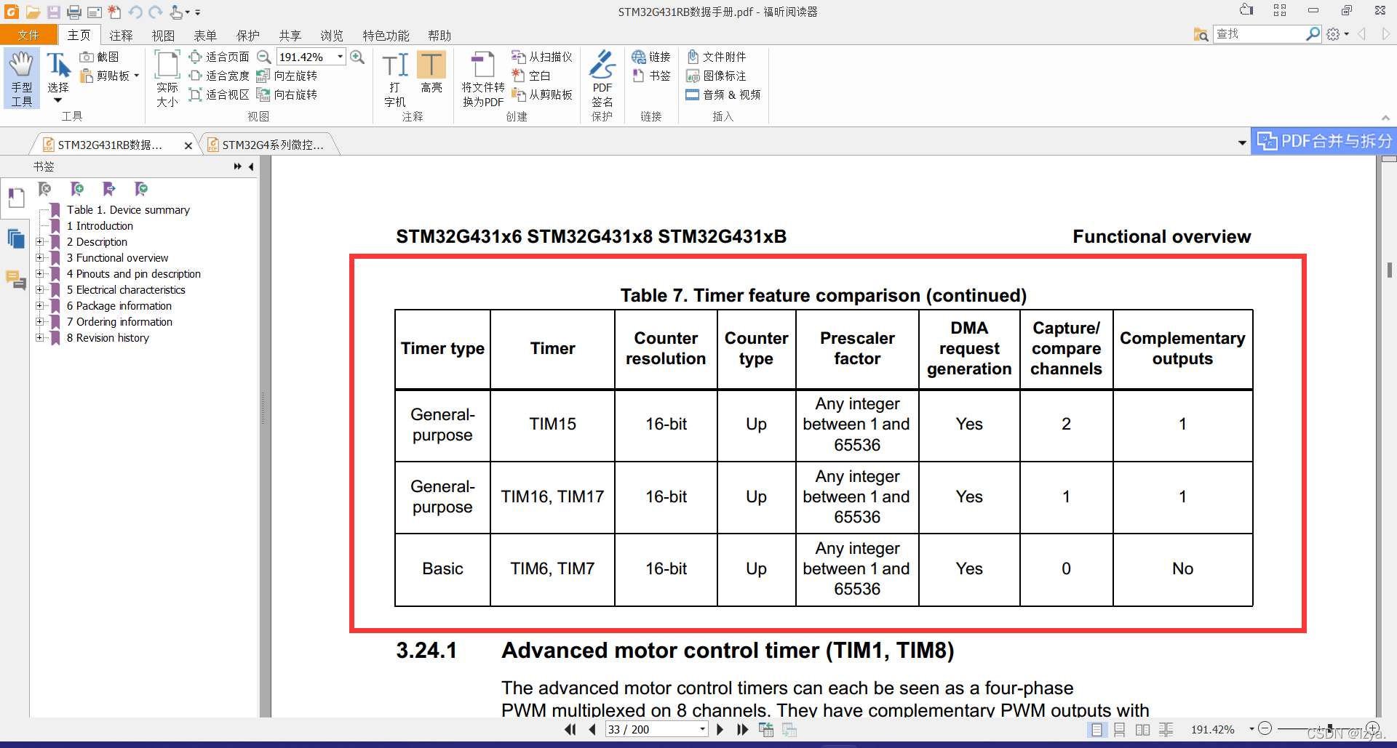Open the page number dropdown arrow
The image size is (1397, 748).
pyautogui.click(x=702, y=729)
